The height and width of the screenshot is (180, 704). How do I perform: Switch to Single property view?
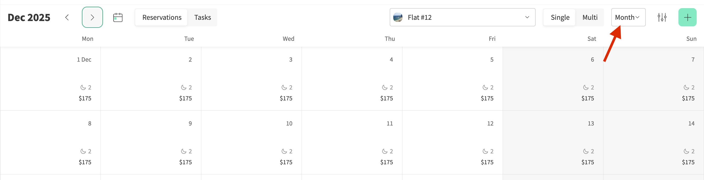pyautogui.click(x=560, y=17)
